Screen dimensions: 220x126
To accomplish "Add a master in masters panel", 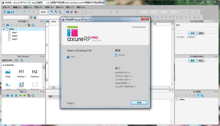I will point(4,96).
